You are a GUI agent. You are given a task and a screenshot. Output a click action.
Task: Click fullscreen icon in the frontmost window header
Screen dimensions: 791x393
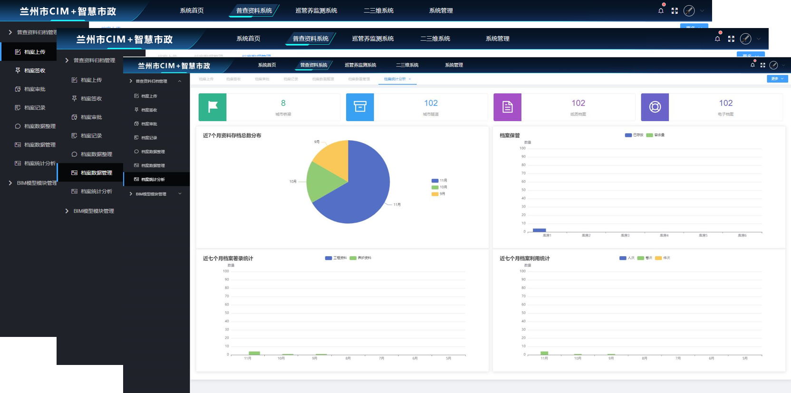[x=762, y=65]
